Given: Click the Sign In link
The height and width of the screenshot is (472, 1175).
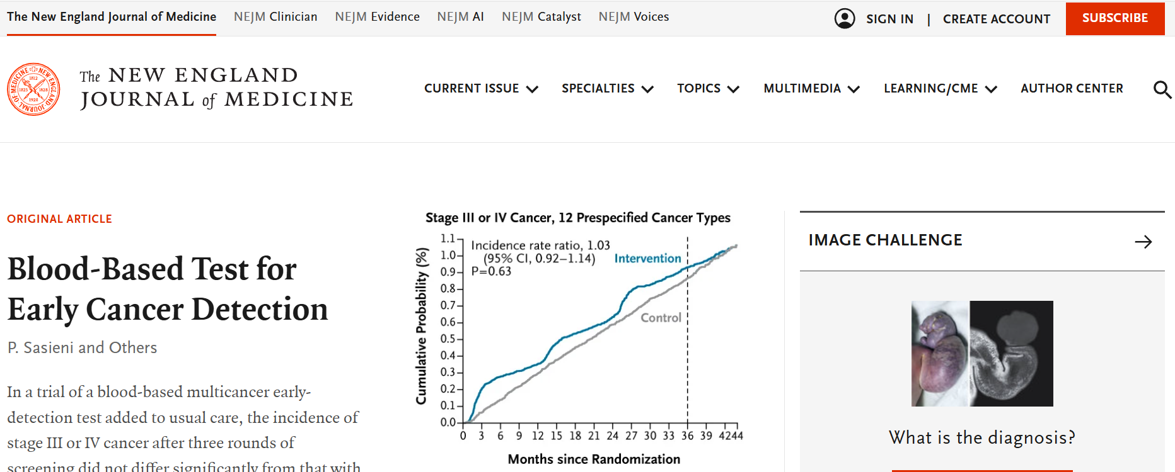Looking at the screenshot, I should 889,19.
